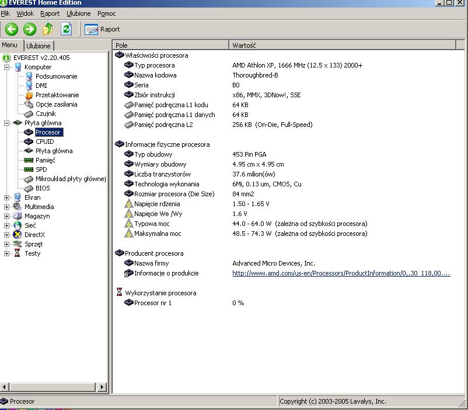The image size is (468, 410).
Task: Click the Wartość column header
Action: 343,45
